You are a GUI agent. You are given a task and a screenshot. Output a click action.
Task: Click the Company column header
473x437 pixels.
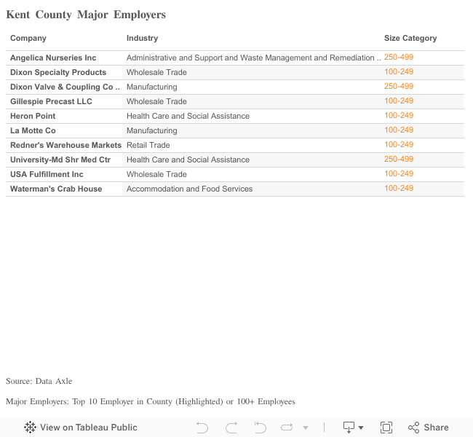pos(28,38)
